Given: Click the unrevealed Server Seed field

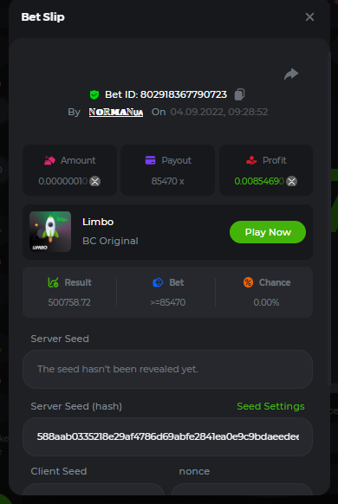Looking at the screenshot, I should 167,369.
